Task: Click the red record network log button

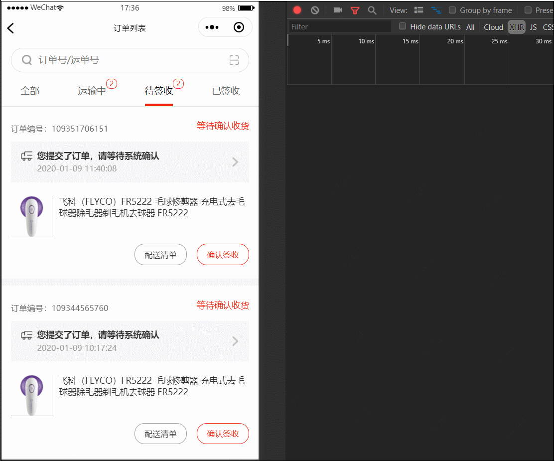Action: click(297, 10)
